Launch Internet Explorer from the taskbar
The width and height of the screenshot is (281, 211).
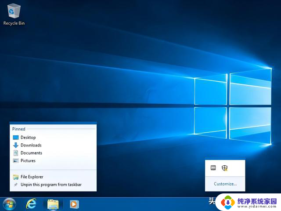pyautogui.click(x=31, y=204)
